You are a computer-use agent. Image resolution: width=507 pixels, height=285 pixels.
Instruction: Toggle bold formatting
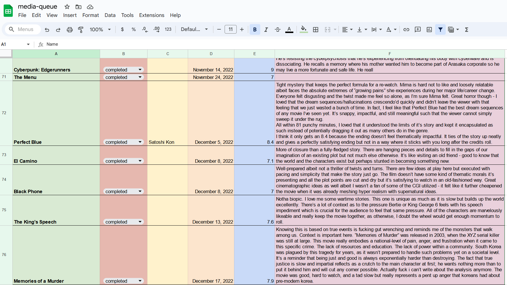click(x=255, y=29)
